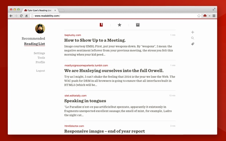The width and height of the screenshot is (226, 141).
Task: Open the reading list bookmark icon tab
Action: coord(101,25)
